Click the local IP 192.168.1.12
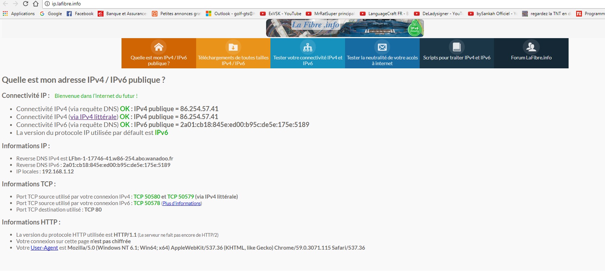 [x=58, y=172]
